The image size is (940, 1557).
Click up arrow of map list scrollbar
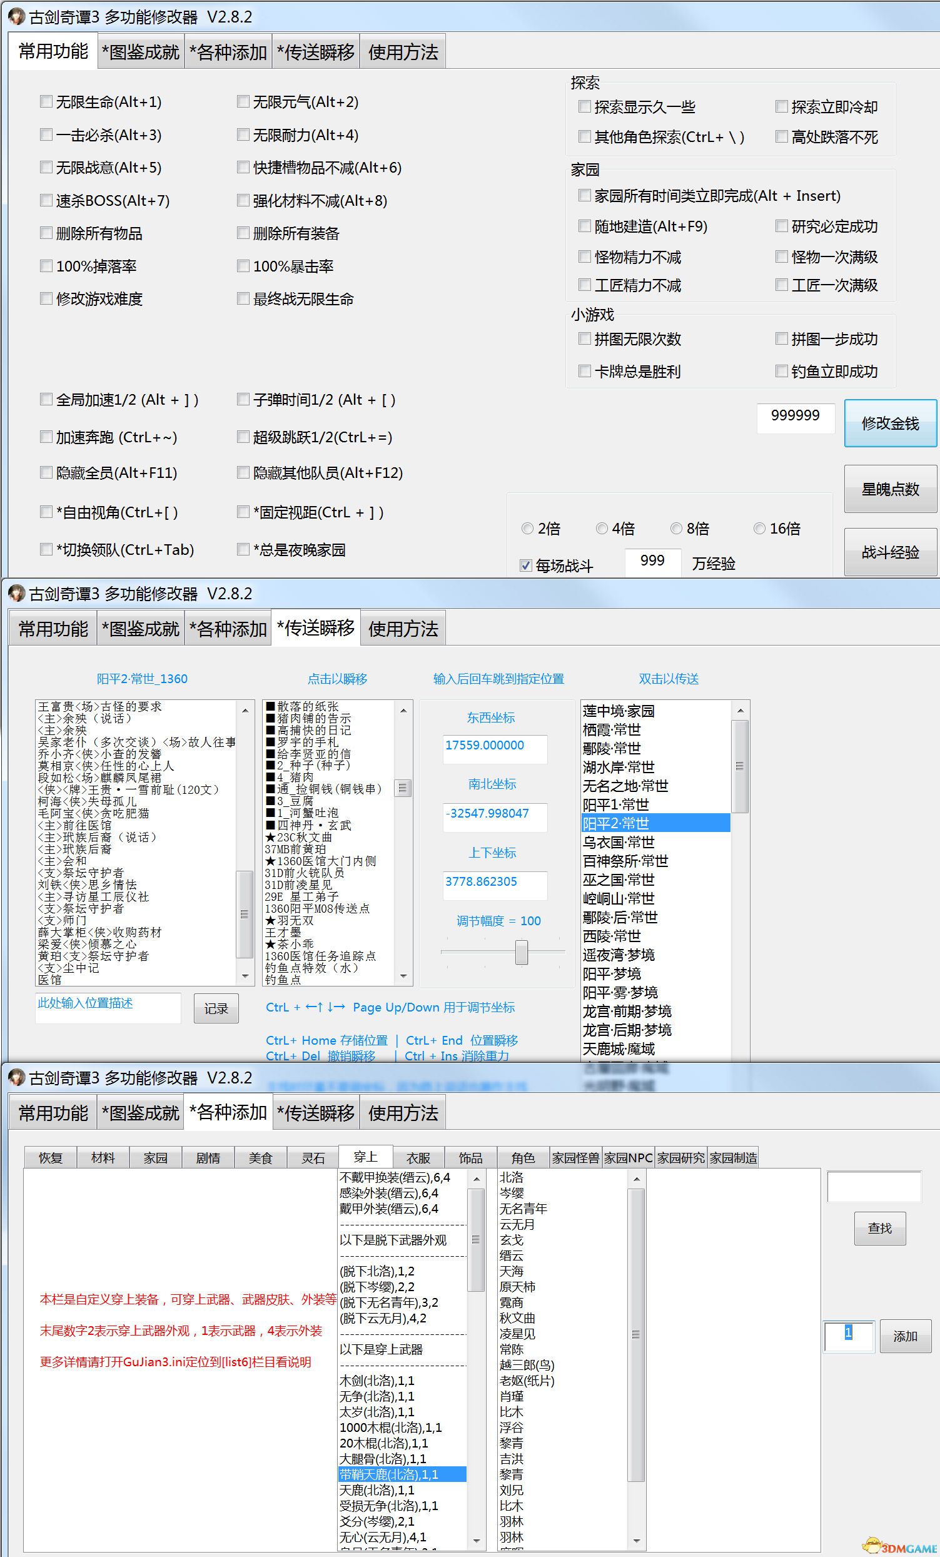pos(740,710)
